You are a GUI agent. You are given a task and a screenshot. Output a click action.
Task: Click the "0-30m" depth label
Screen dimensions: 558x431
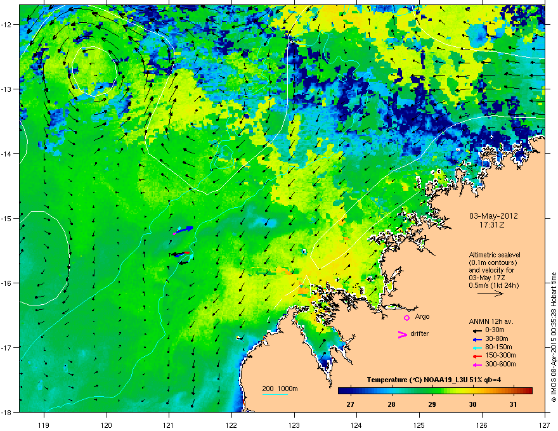click(x=495, y=330)
